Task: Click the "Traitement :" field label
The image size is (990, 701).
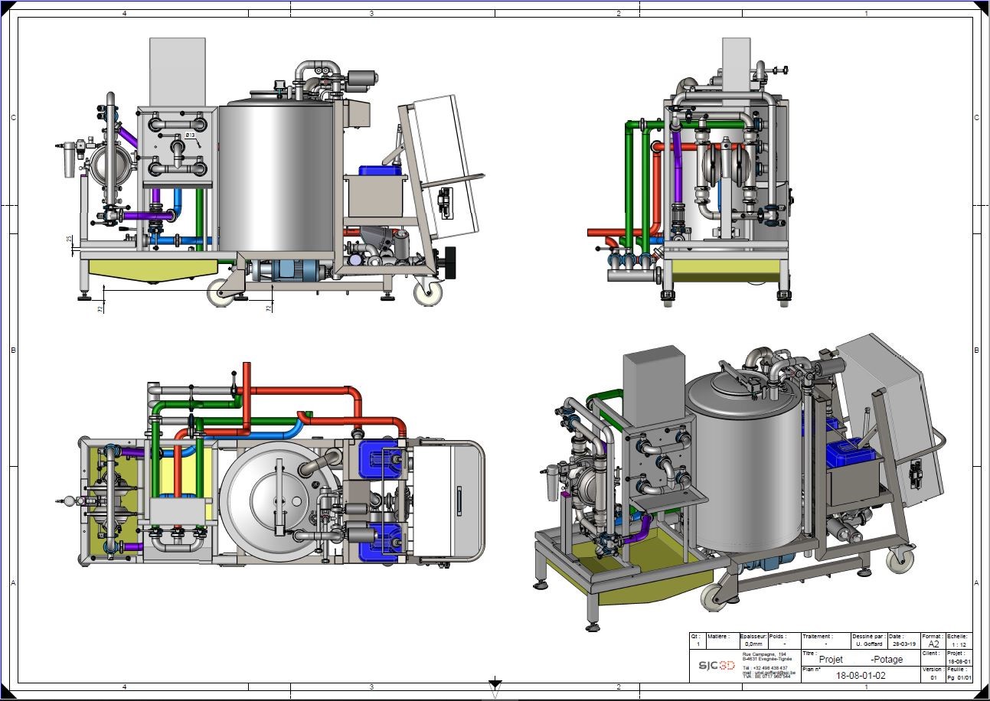Action: coord(818,637)
